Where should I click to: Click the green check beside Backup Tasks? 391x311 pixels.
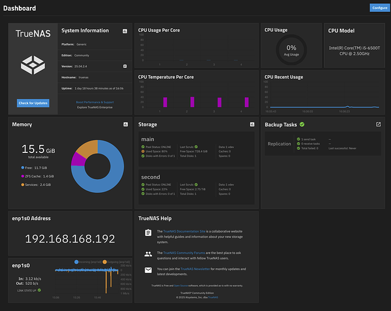[x=302, y=124]
